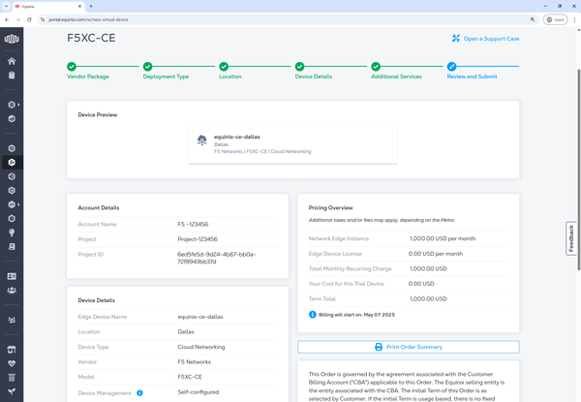This screenshot has height=402, width=581.
Task: Jump to the Vendor Package step
Action: (x=72, y=67)
